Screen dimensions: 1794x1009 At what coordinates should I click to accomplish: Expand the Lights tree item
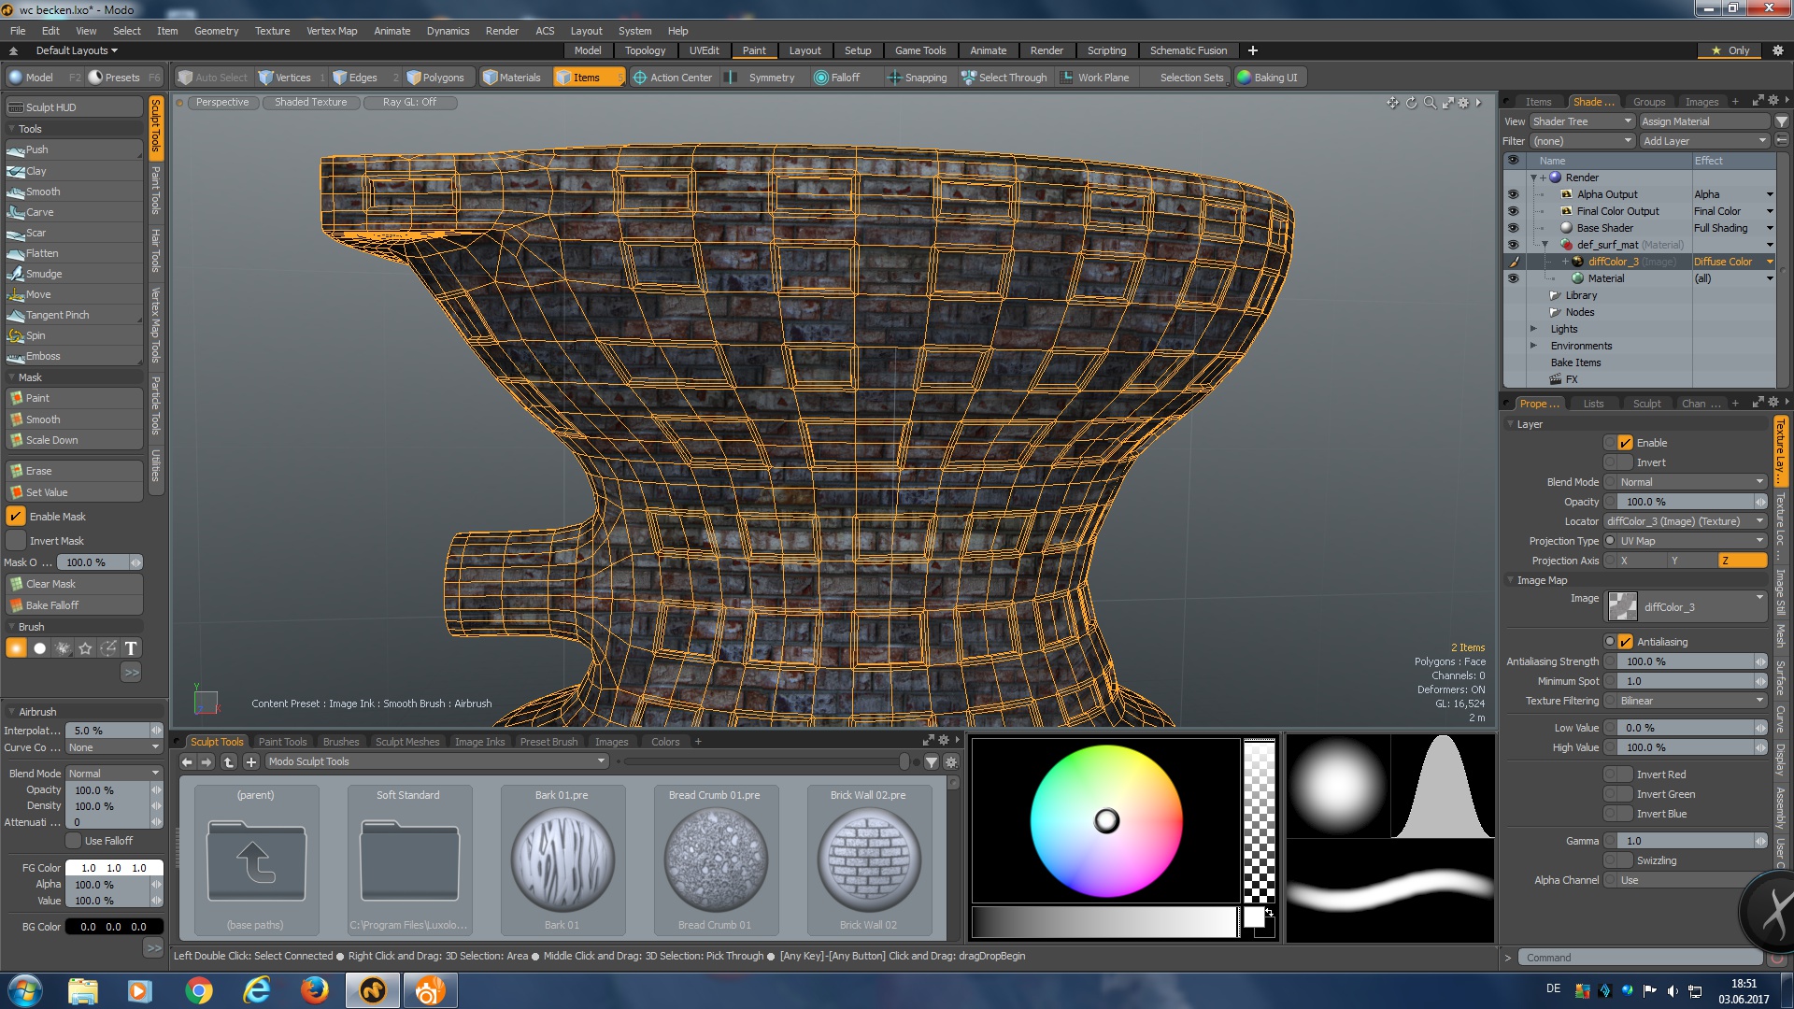(1533, 329)
